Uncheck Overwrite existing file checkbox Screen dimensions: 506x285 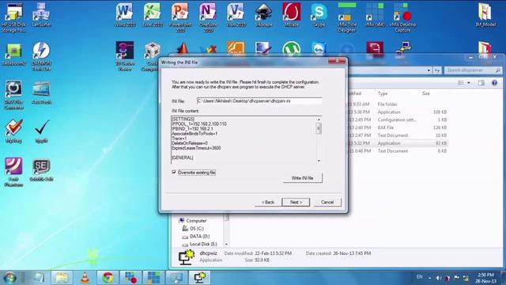tap(174, 173)
